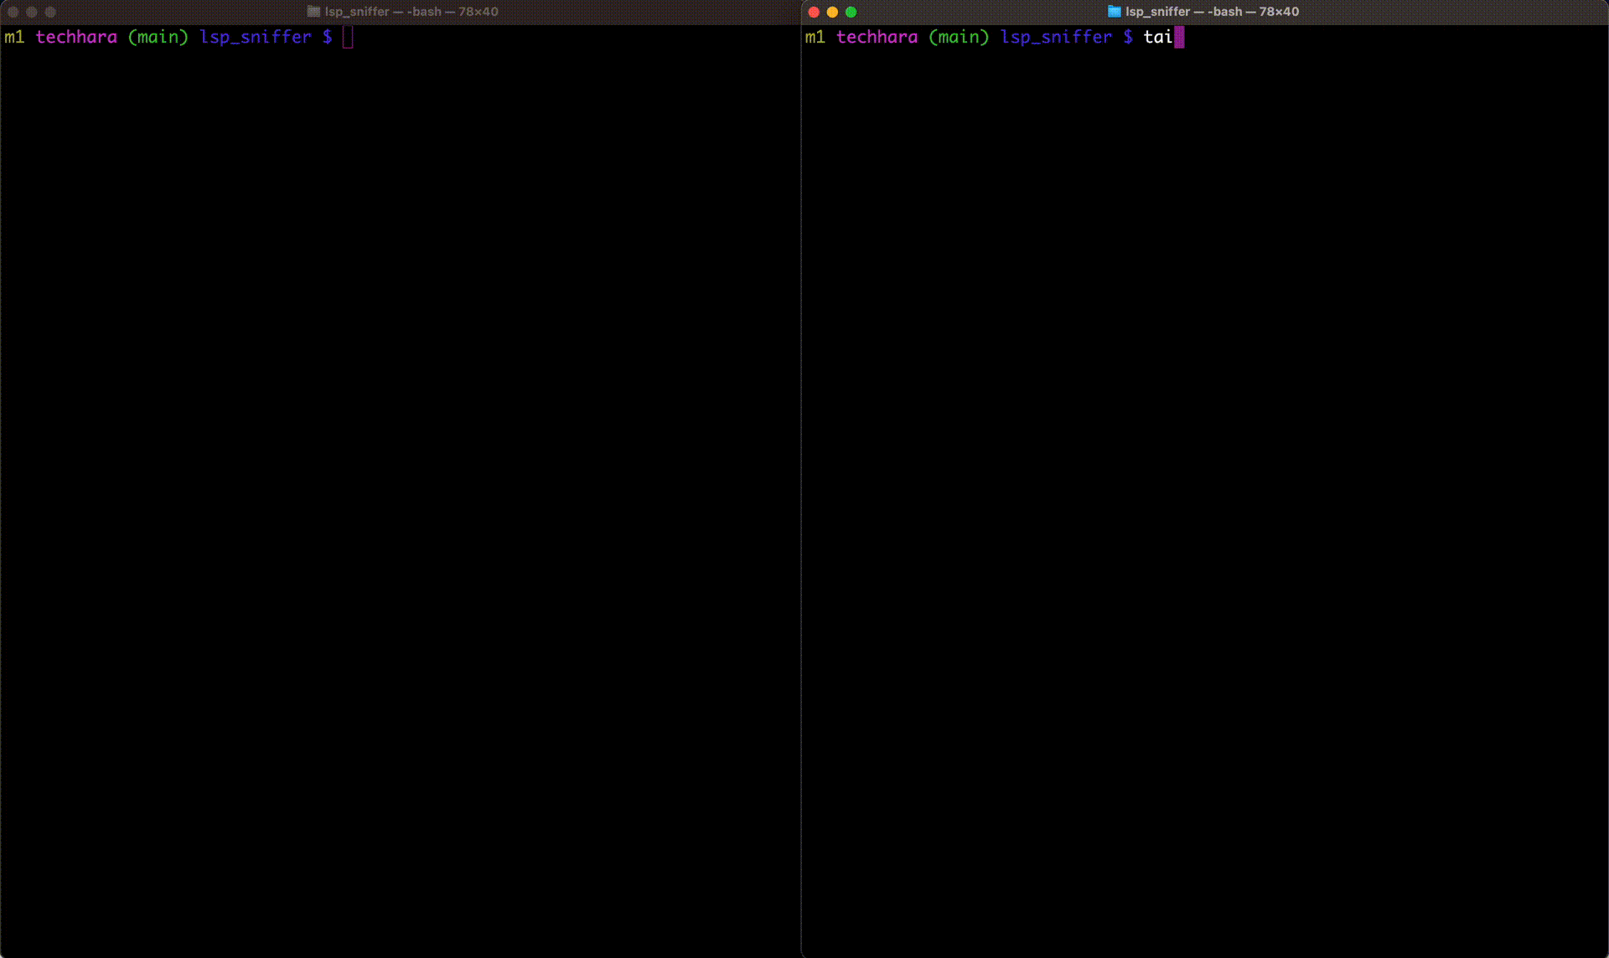Click the '$' sign in left prompt

[x=327, y=37]
